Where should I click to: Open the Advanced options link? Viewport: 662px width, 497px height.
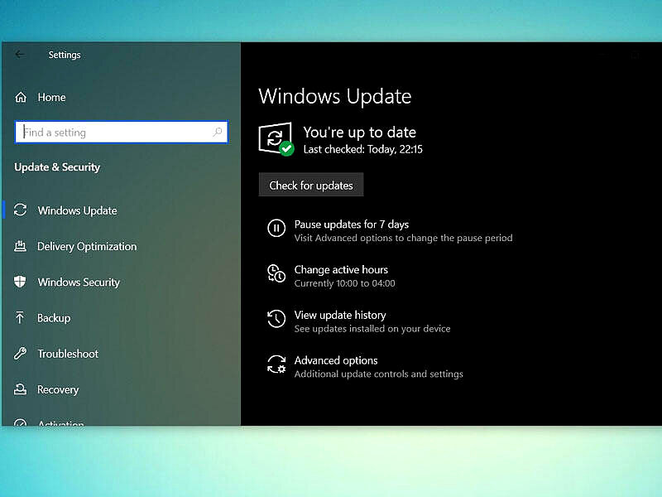pyautogui.click(x=336, y=361)
